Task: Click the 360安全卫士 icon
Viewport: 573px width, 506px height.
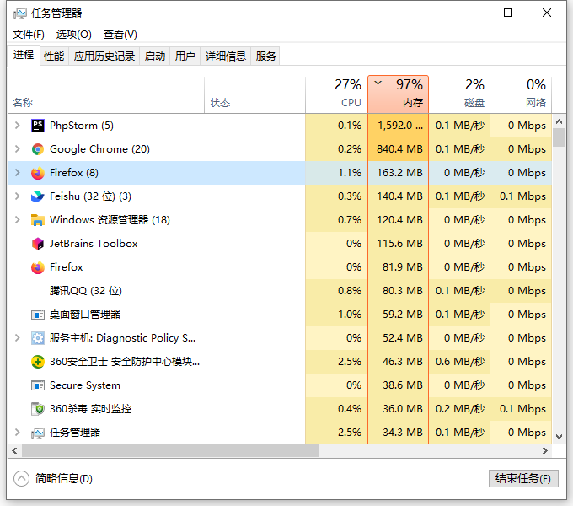Action: (x=38, y=362)
